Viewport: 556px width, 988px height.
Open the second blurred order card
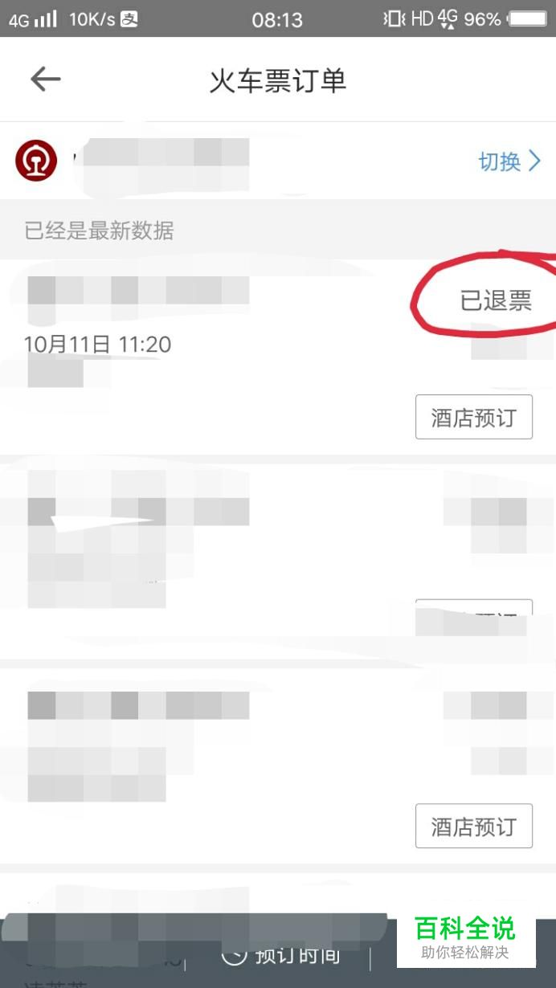point(278,559)
